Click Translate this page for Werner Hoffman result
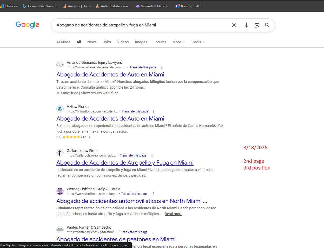The width and height of the screenshot is (324, 248). 134,194
